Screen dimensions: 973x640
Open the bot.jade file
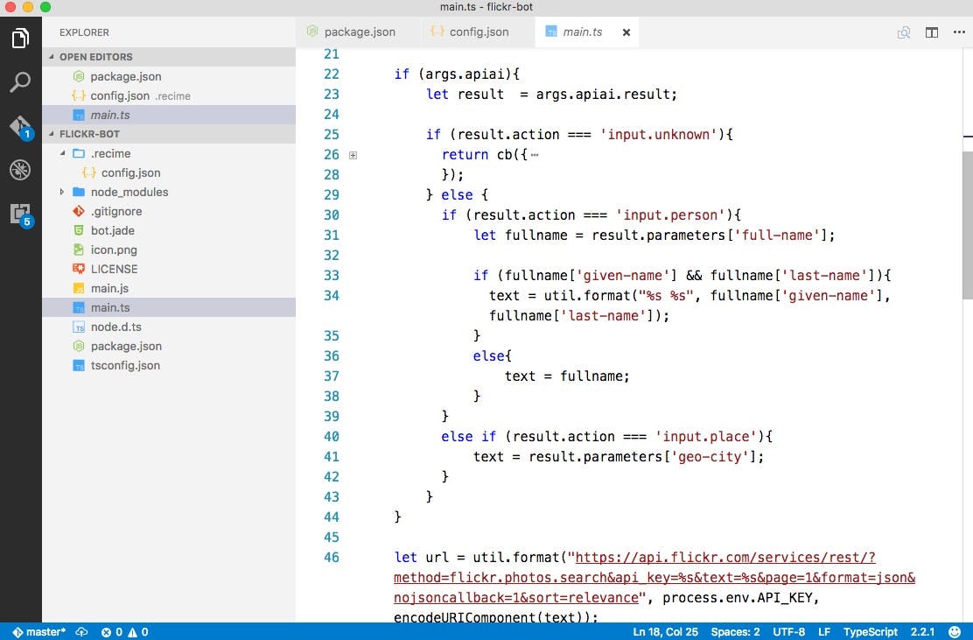(169, 230)
